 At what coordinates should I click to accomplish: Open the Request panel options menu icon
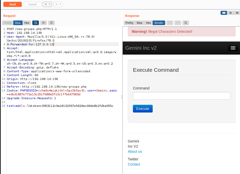coord(51,23)
